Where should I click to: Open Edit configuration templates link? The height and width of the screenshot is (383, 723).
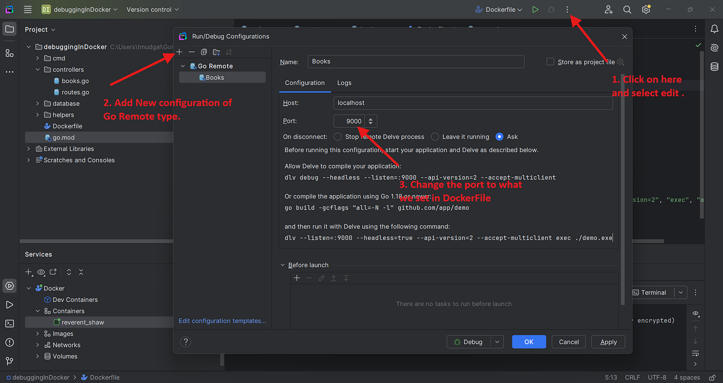pos(223,321)
